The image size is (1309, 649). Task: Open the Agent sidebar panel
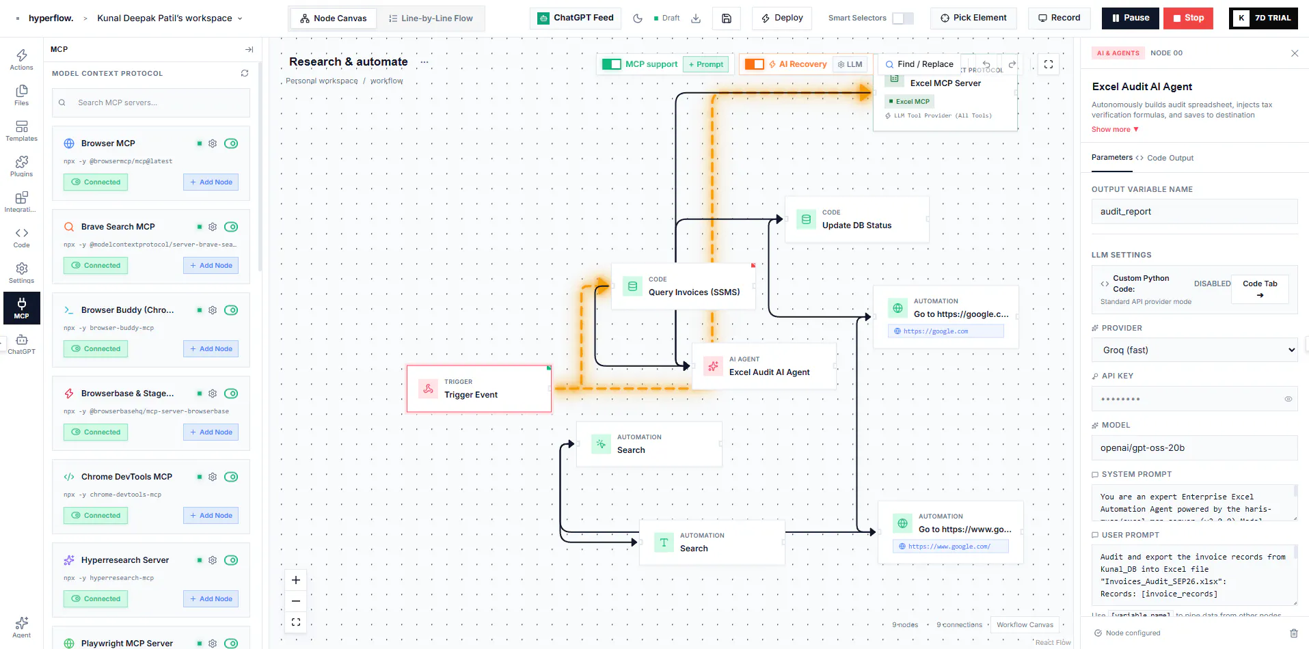(21, 626)
